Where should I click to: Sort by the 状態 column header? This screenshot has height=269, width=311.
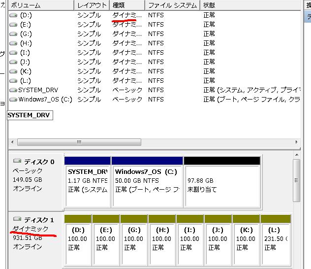(x=250, y=5)
